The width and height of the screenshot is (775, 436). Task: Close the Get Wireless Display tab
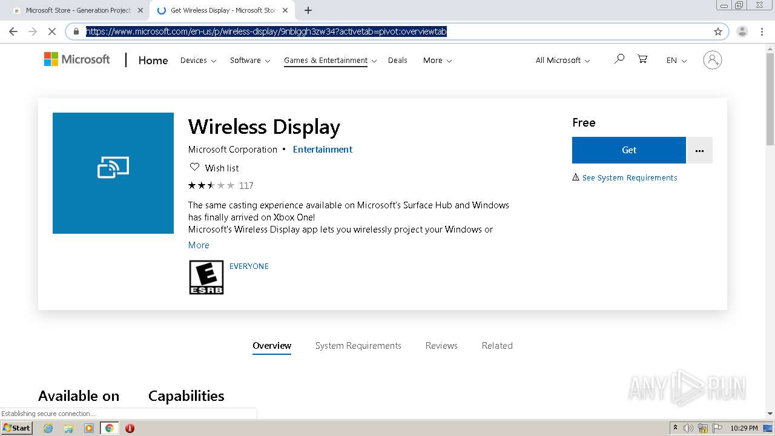285,10
